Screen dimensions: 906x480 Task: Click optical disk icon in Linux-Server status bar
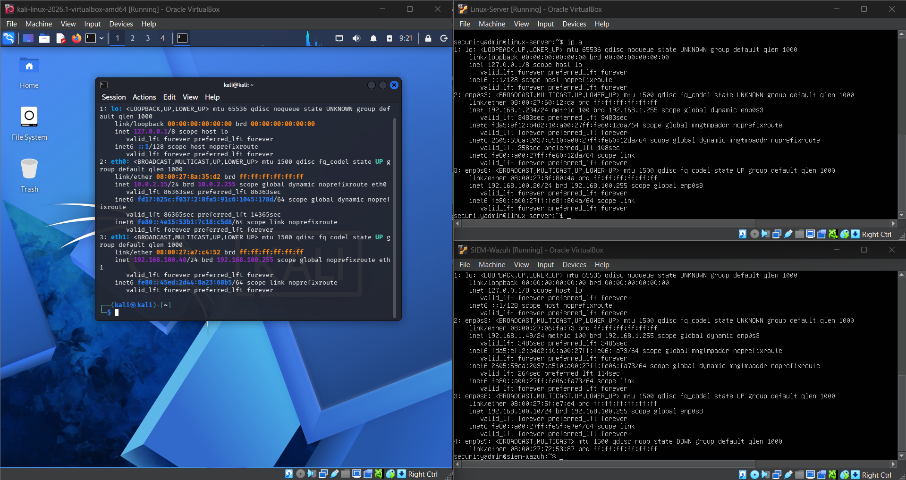click(x=754, y=234)
